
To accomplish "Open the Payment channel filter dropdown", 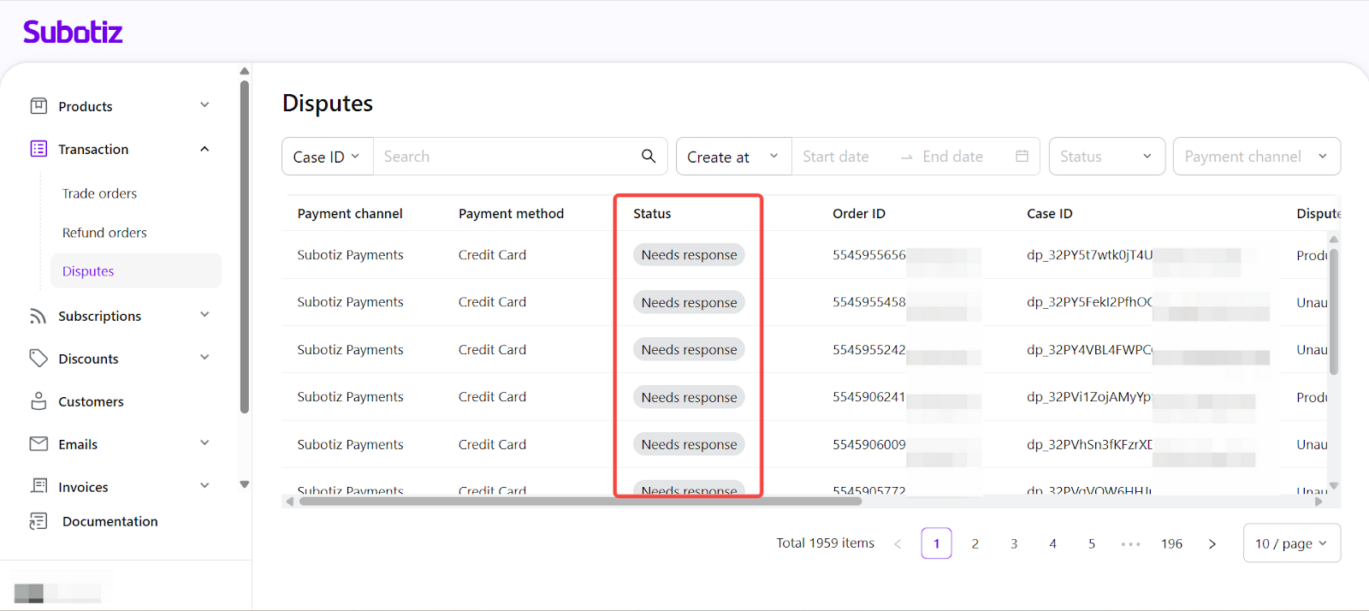I will point(1255,157).
